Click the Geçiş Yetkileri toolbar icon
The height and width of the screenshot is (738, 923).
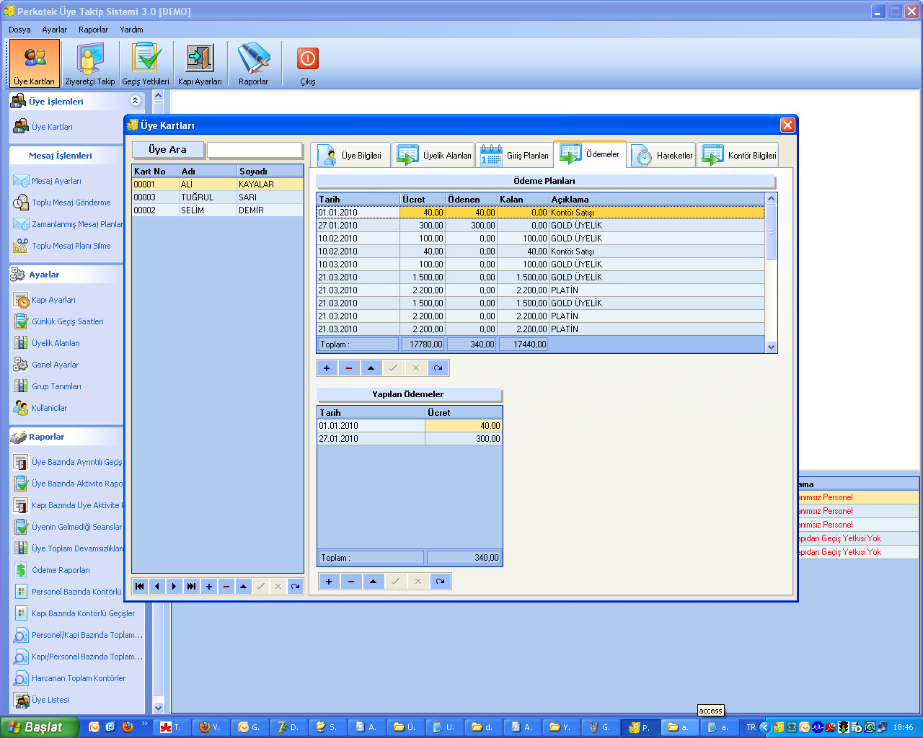click(x=146, y=63)
